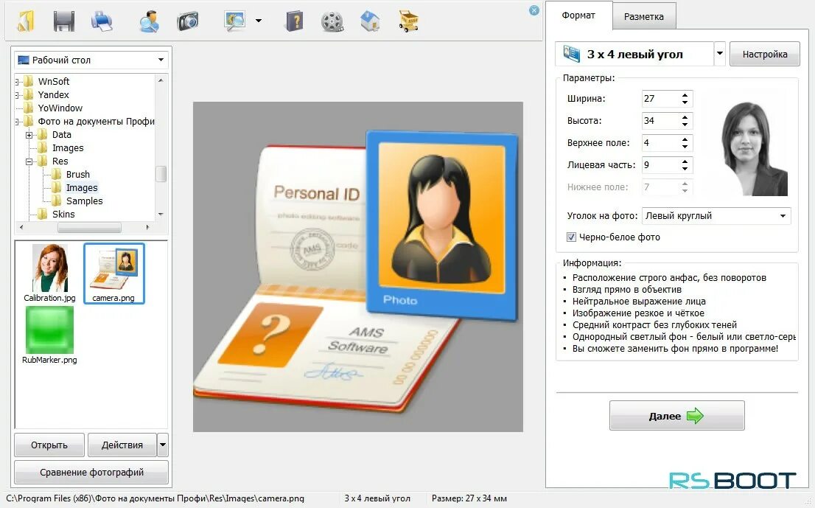This screenshot has height=508, width=815.
Task: Select the Brush folder
Action: coord(78,174)
